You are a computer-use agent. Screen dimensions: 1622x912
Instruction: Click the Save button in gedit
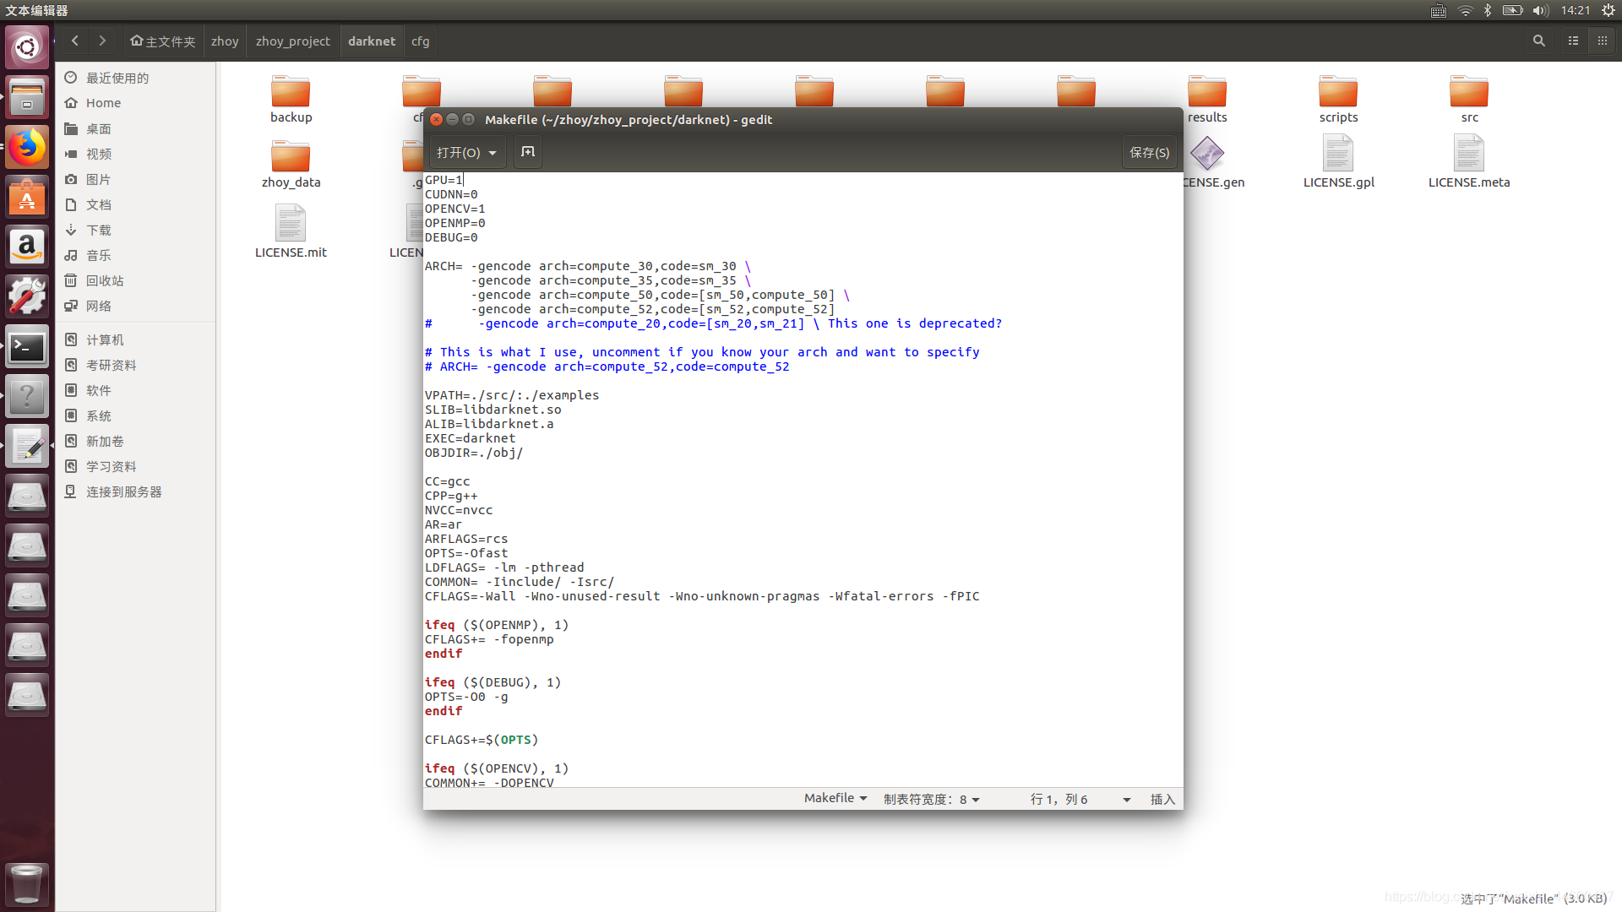[1149, 153]
